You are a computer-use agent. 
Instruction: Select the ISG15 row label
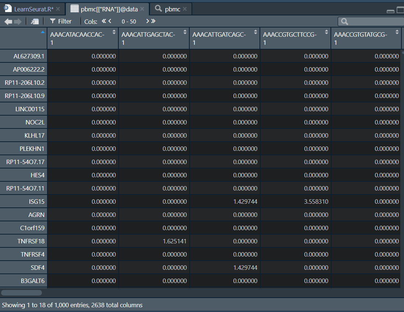click(37, 202)
